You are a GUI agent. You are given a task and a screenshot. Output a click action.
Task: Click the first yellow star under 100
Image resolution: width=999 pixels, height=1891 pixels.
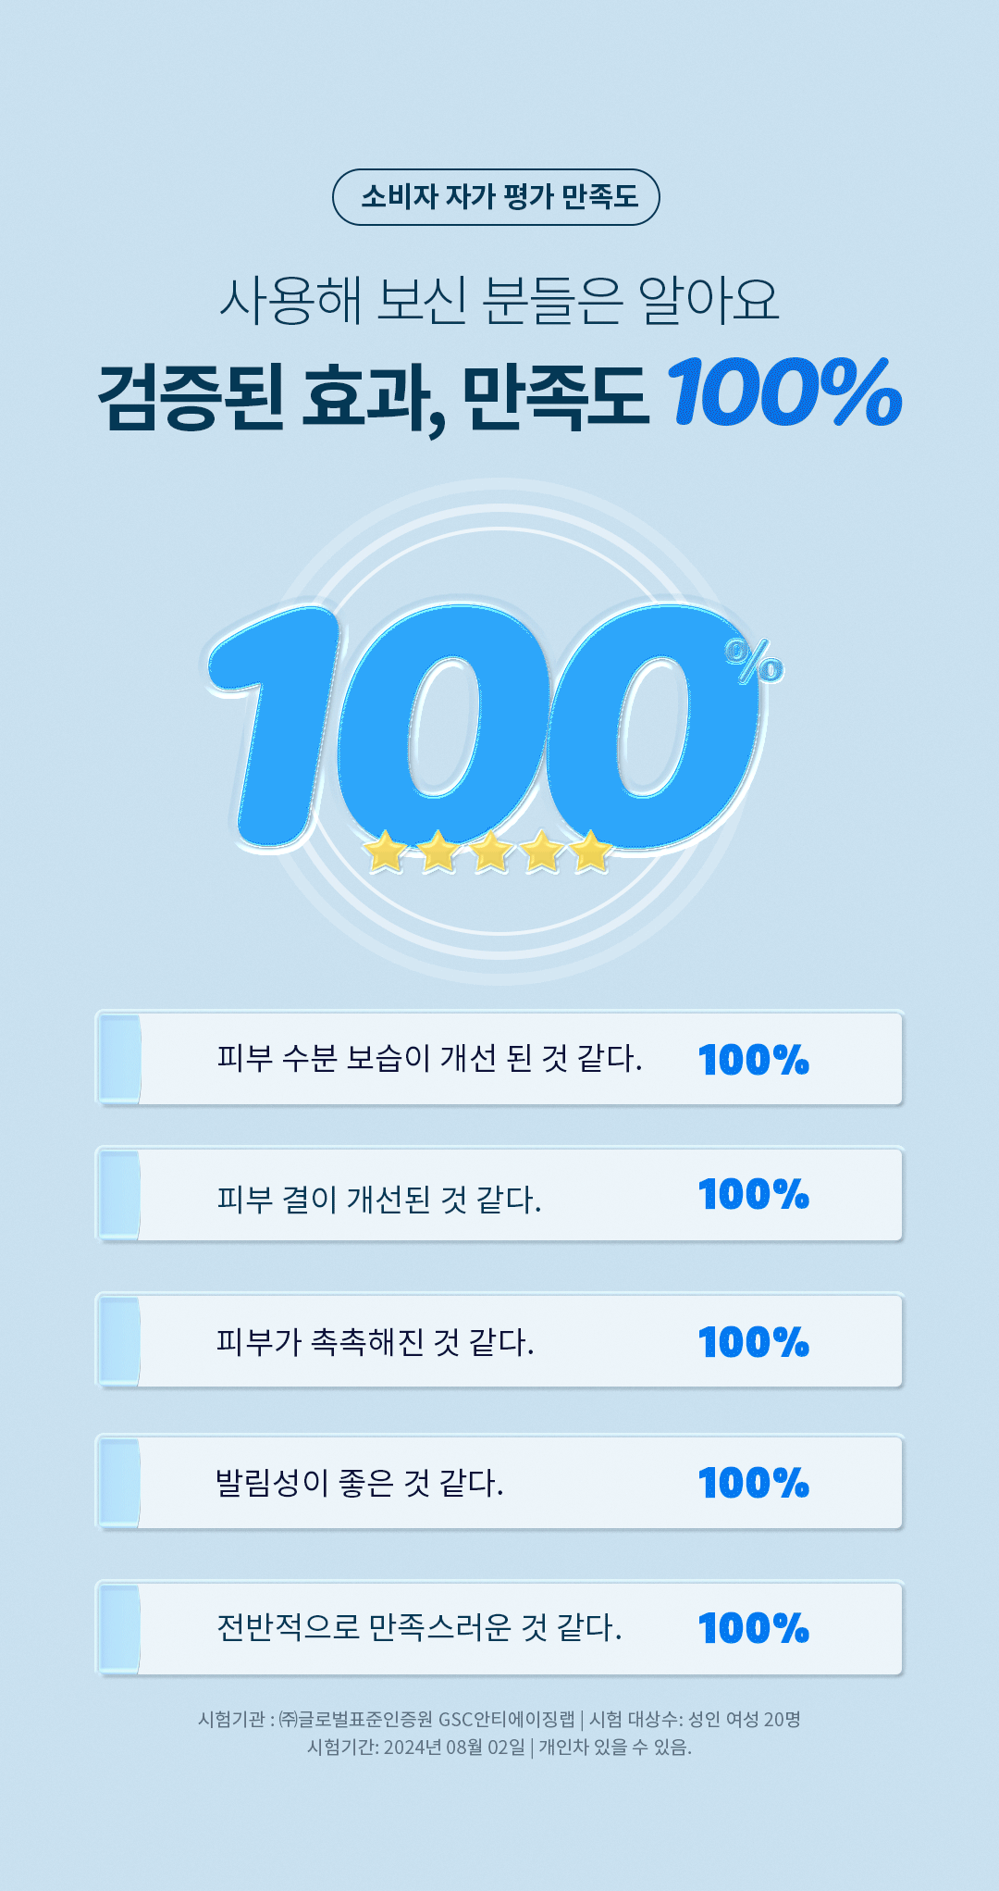coord(385,852)
